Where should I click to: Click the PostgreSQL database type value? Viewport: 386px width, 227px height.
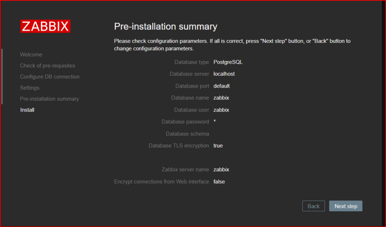click(x=228, y=62)
